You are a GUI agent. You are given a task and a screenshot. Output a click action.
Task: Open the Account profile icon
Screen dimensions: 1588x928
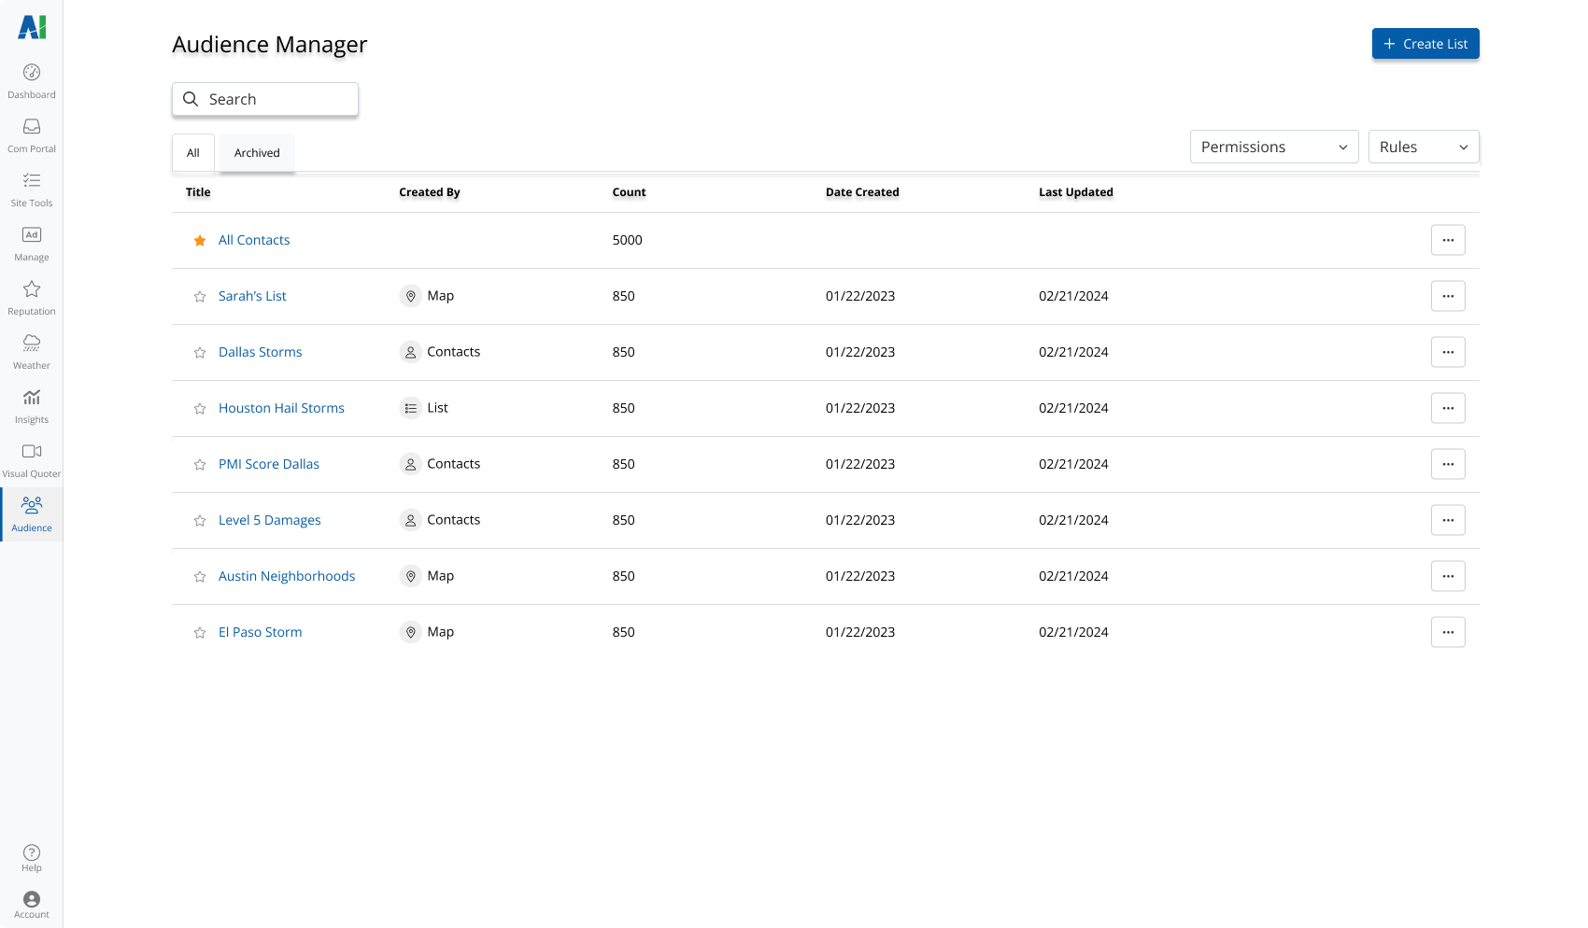[x=32, y=900]
